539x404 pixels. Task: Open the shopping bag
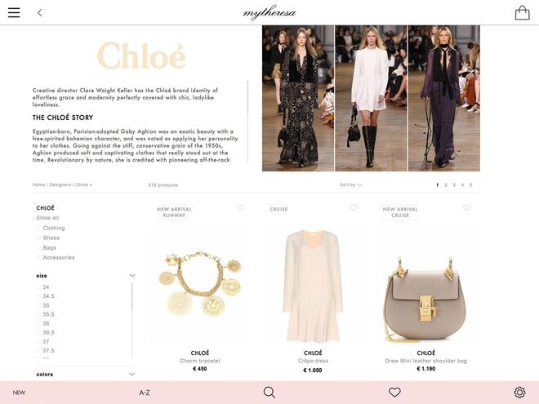(522, 13)
